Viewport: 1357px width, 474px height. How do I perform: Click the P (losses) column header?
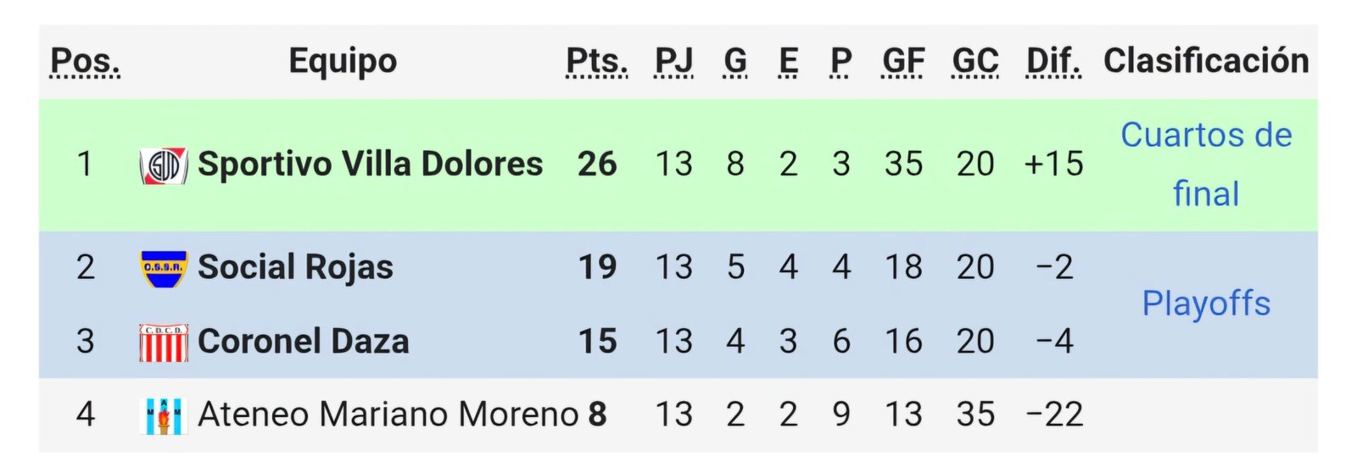pos(840,61)
